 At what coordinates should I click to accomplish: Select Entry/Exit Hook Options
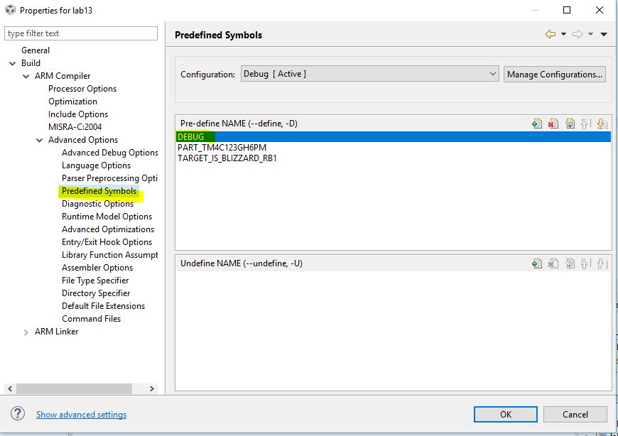pyautogui.click(x=107, y=242)
